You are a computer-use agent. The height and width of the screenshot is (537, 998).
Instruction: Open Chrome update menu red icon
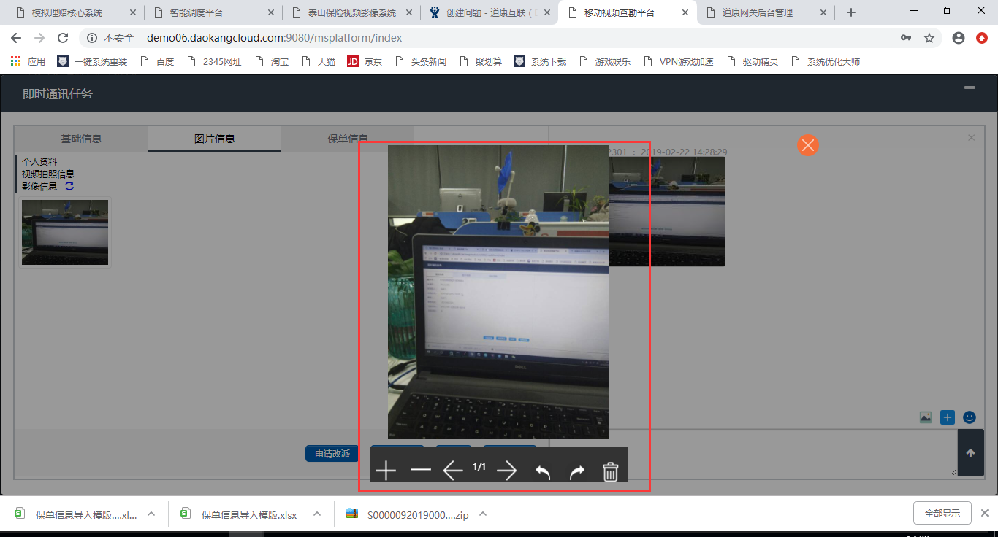tap(982, 38)
